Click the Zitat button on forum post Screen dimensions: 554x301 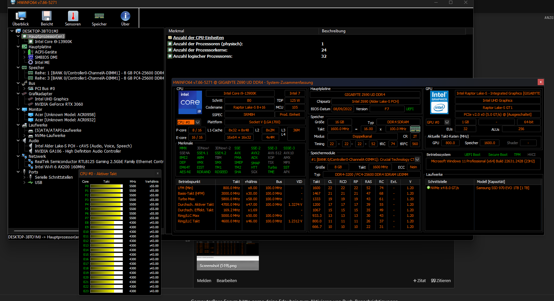tap(419, 281)
